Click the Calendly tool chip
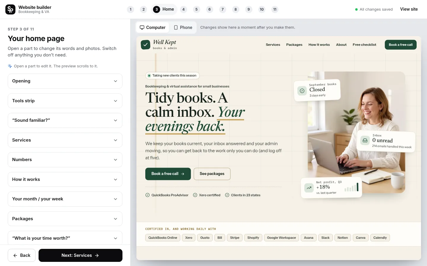Viewport: 427px width, 266px height. tap(380, 238)
